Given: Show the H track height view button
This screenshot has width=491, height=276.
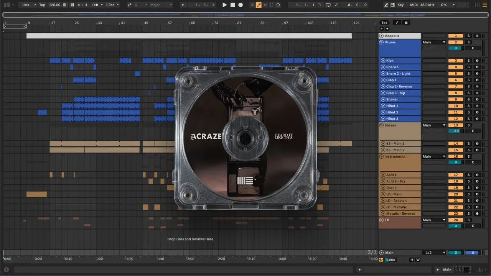Looking at the screenshot, I should click(412, 260).
